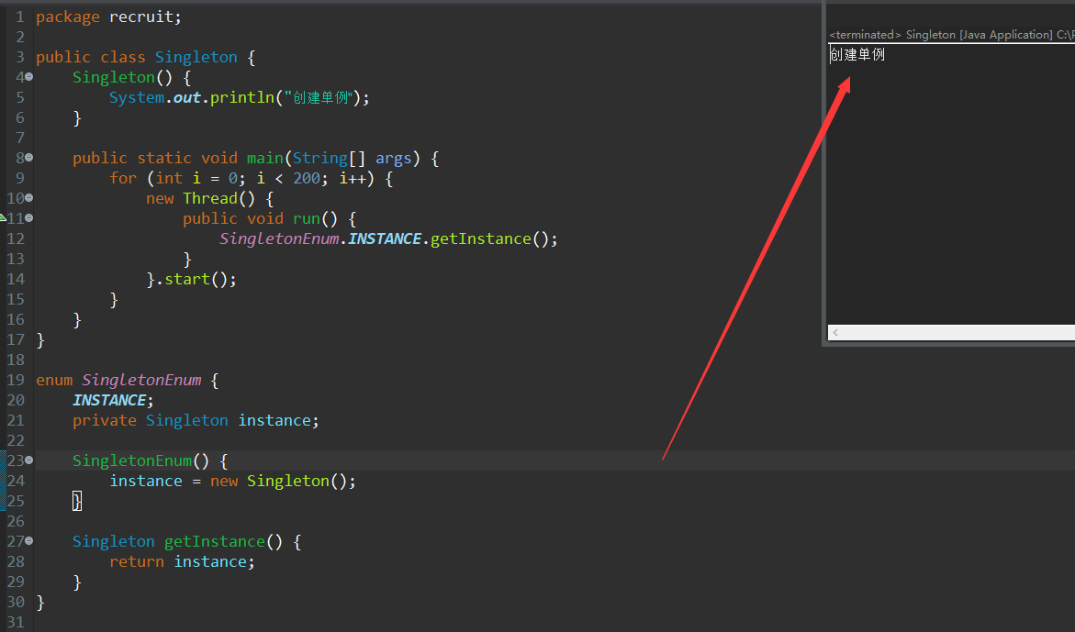Click line number 31 in the gutter

[16, 623]
